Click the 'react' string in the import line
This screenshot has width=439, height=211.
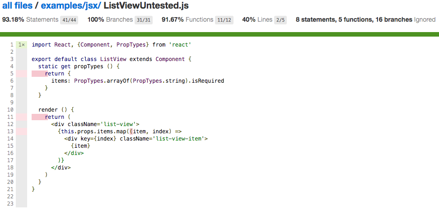179,45
